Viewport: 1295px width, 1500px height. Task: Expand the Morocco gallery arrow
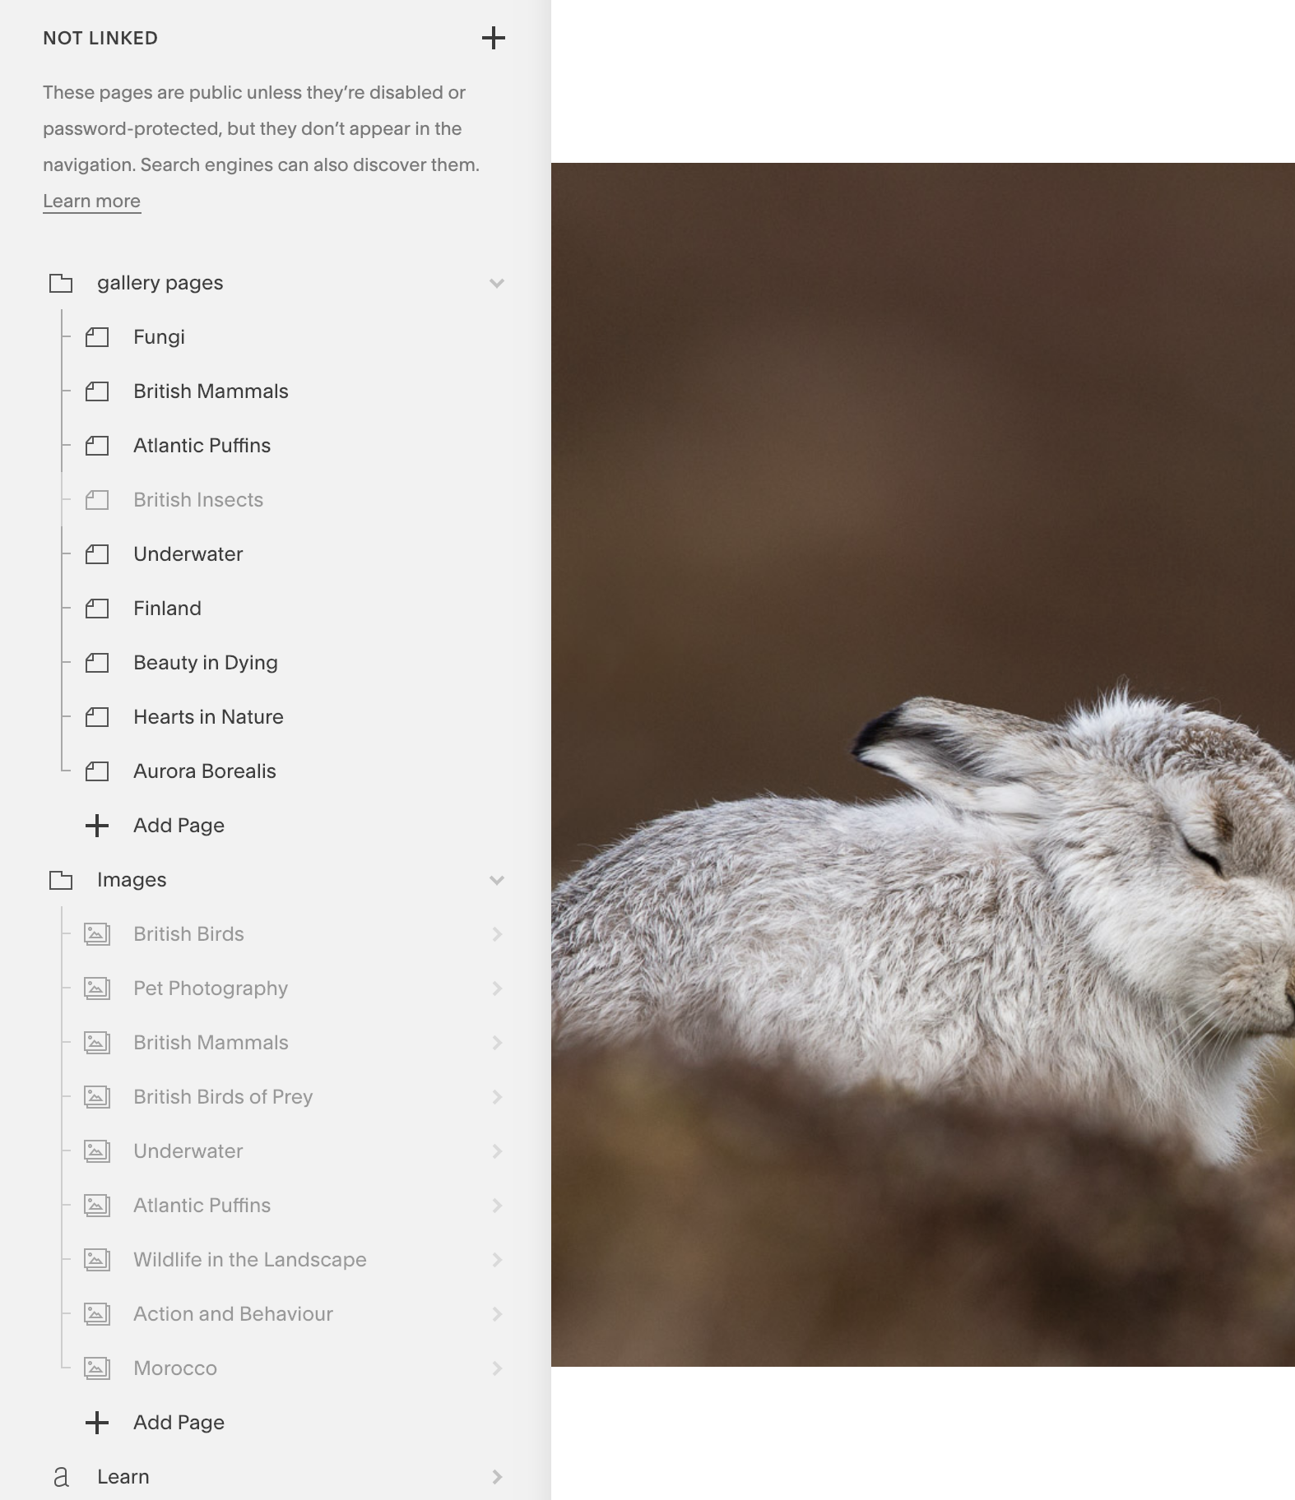[497, 1368]
